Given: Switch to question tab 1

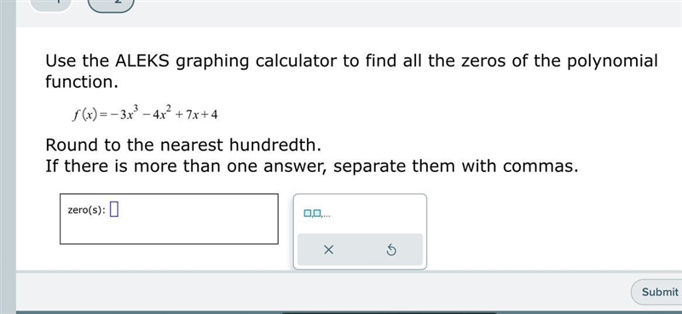Looking at the screenshot, I should coord(51,3).
